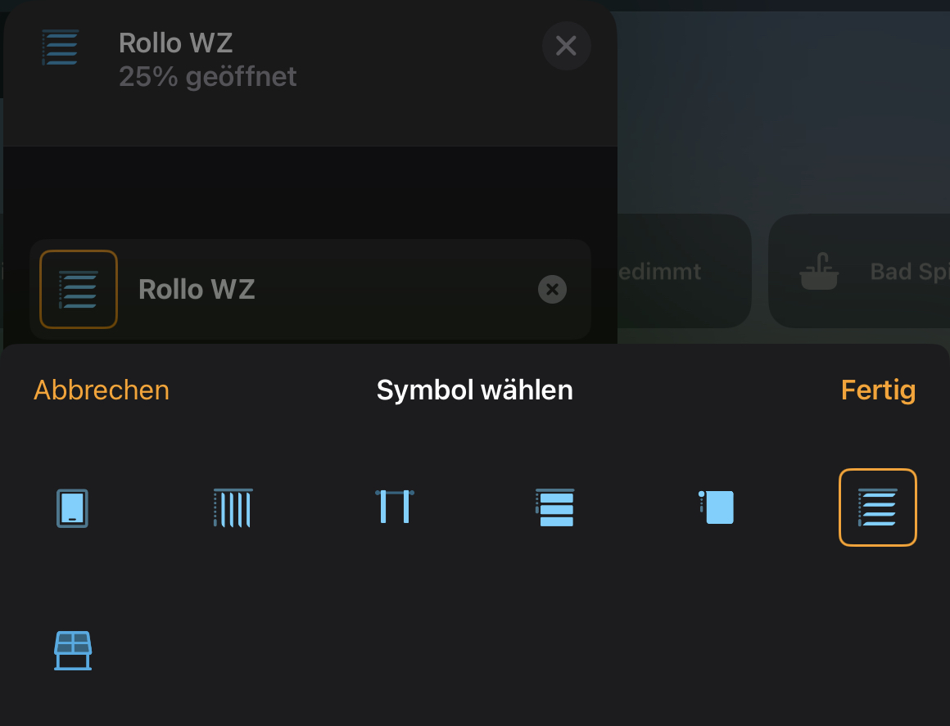Screen dimensions: 950x726
Task: Choose the vertical blinds symbol
Action: [x=233, y=508]
